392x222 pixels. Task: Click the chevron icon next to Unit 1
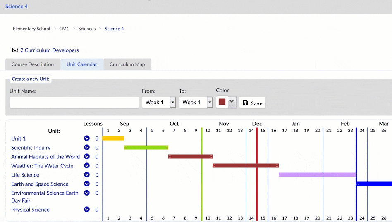(x=87, y=138)
